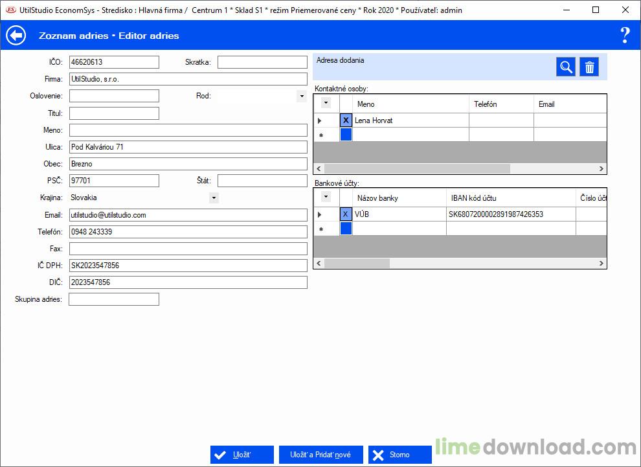Click the Firma field with UtilStudio, s.r.o.
Viewport: 641px width, 467px height.
(188, 79)
